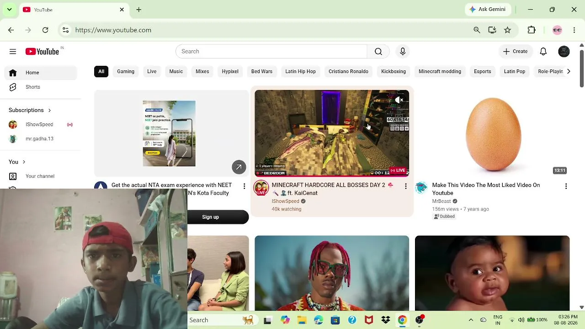Start voice search with the microphone

[403, 52]
